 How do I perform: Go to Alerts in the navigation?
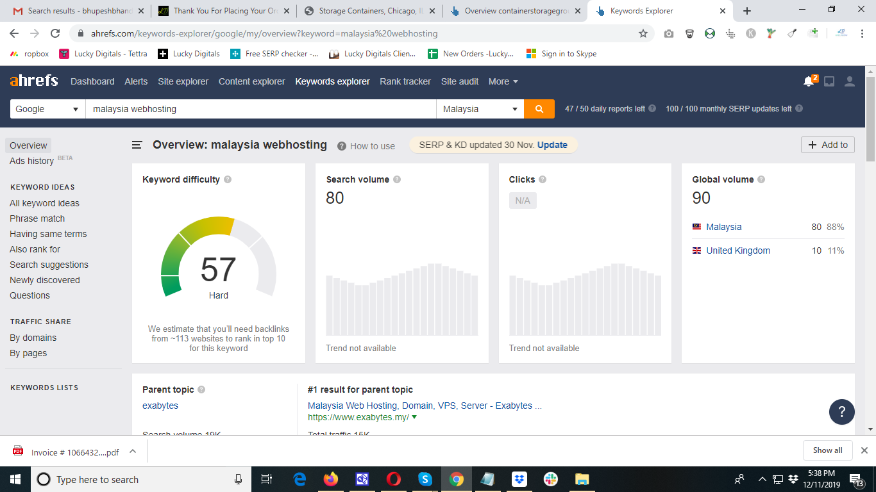coord(136,81)
